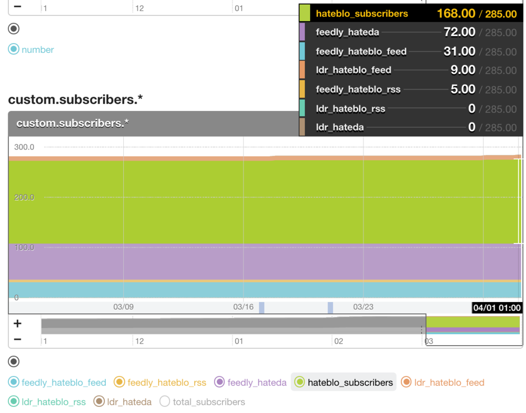
Task: Click the yellow feedly_hateblo_rss swatch in the tooltip
Action: point(302,89)
